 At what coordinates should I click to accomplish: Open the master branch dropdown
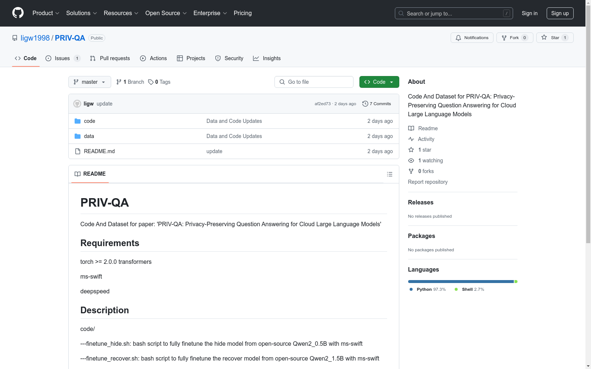tap(90, 82)
